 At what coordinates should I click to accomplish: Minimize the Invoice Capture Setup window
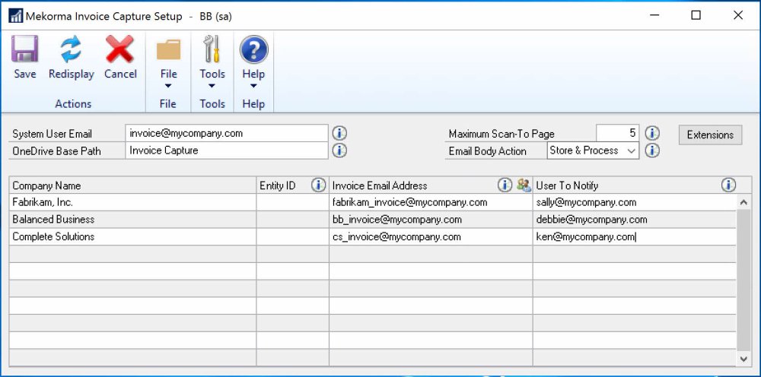click(x=653, y=15)
